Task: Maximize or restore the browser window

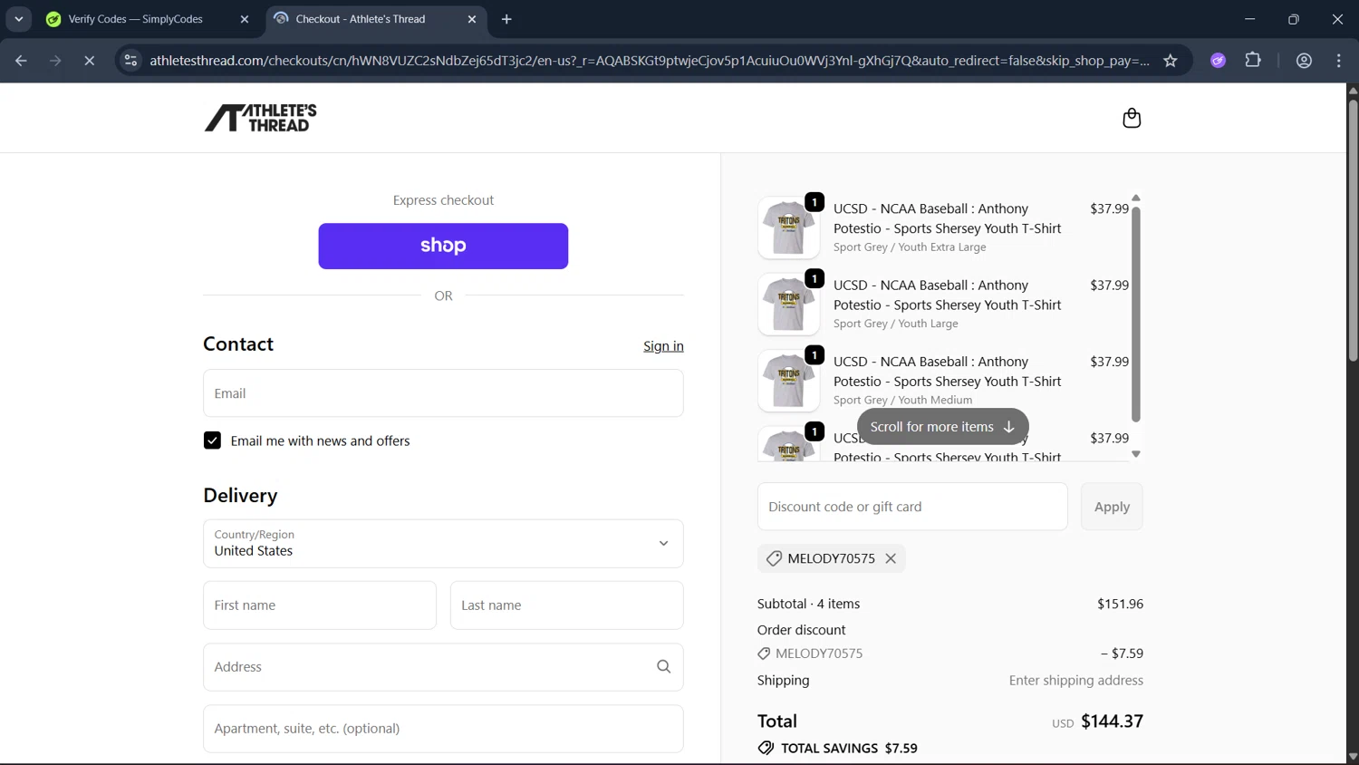Action: (1293, 19)
